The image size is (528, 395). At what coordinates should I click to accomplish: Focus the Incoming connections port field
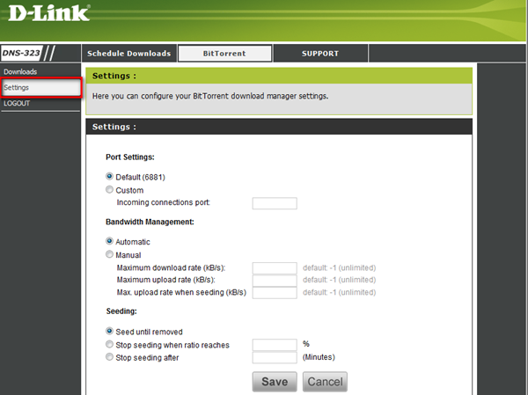click(275, 203)
